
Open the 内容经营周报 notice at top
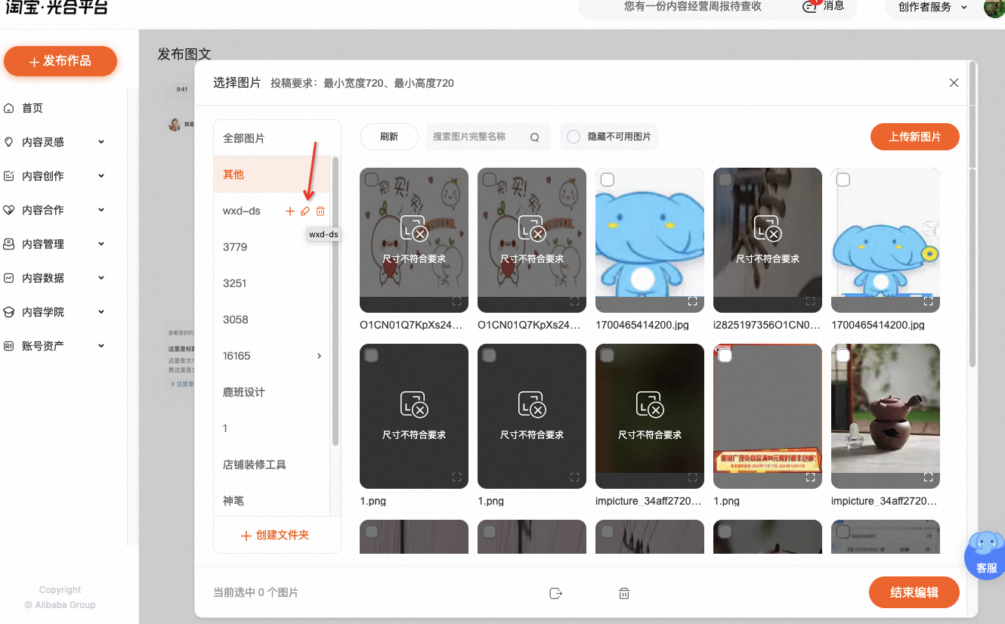click(693, 6)
